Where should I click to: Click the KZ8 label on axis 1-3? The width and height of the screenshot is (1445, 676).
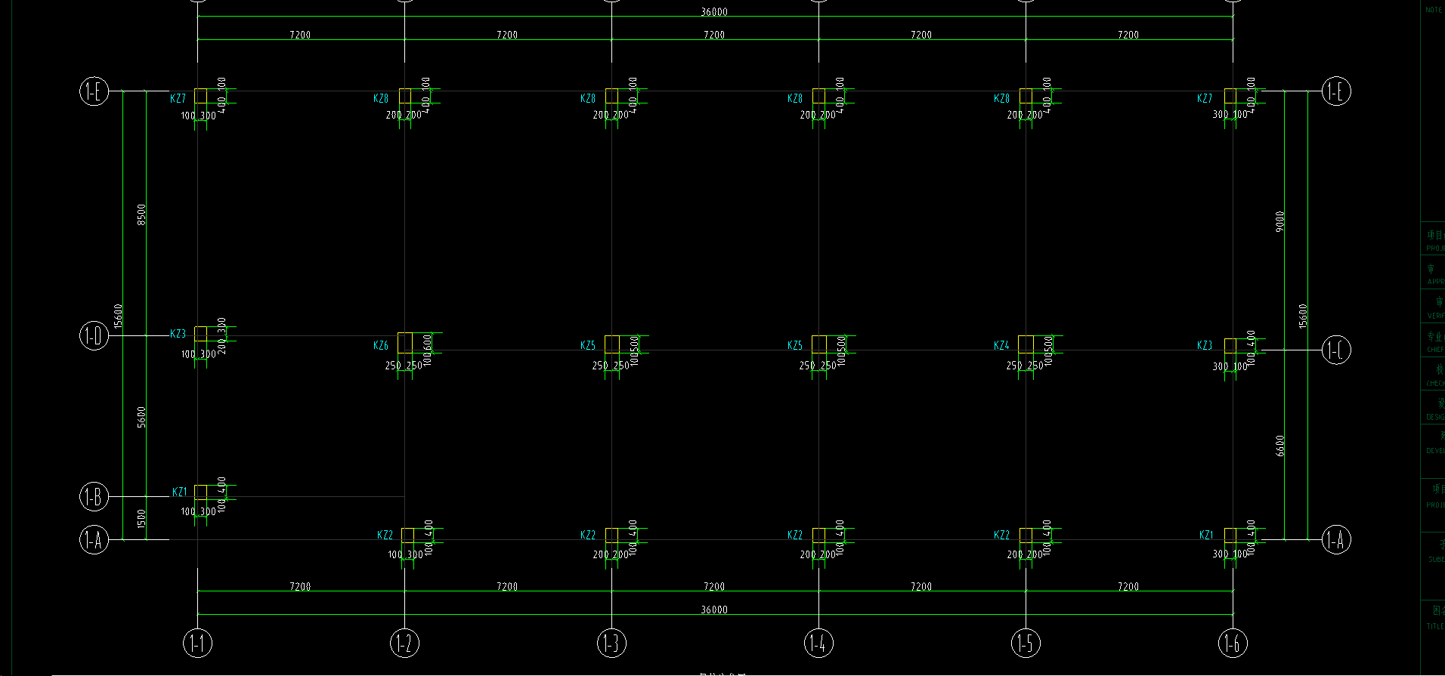[x=588, y=98]
